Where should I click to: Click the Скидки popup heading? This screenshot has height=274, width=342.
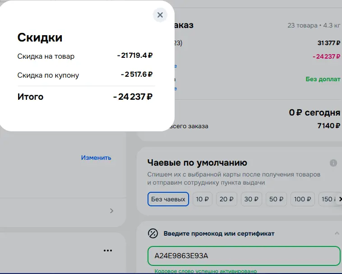coord(40,37)
